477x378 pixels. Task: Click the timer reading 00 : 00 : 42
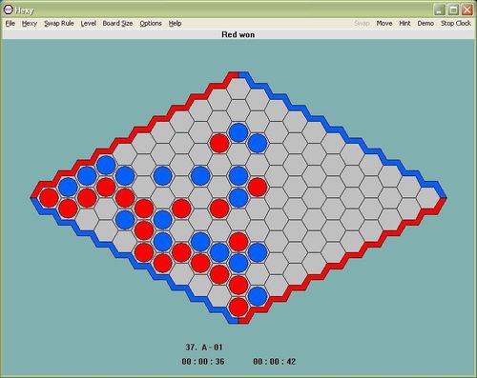click(x=275, y=362)
